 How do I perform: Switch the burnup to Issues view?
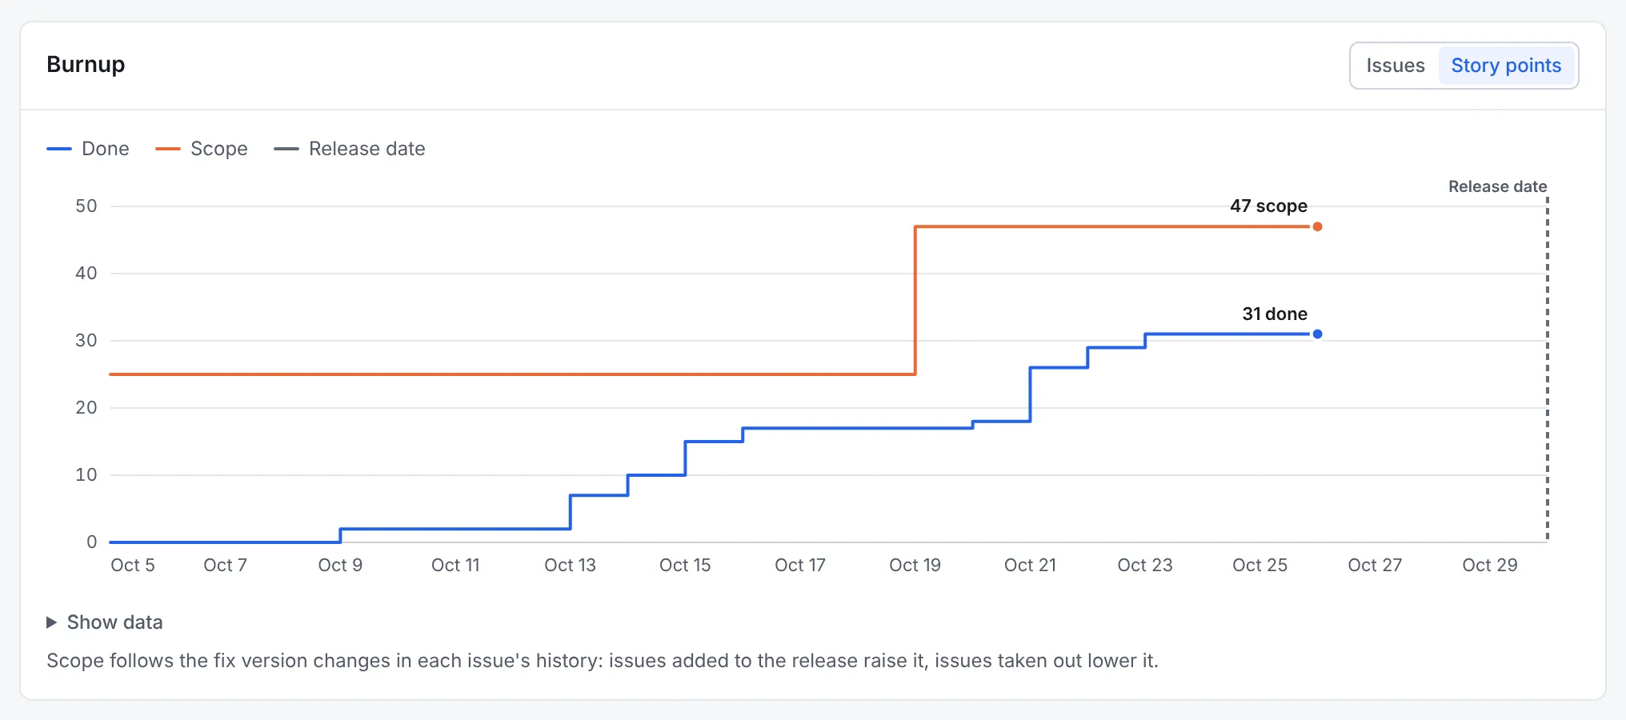pos(1395,66)
